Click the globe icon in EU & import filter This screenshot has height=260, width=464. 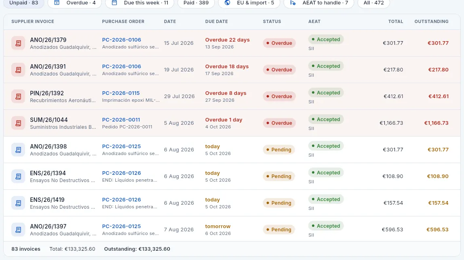tap(227, 3)
